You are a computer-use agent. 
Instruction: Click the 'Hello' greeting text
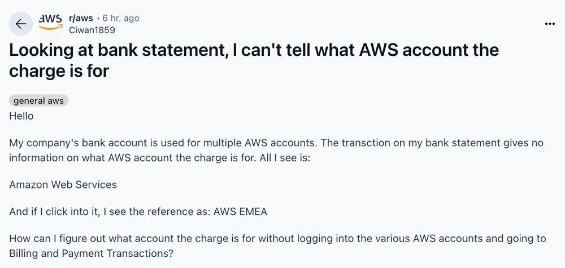click(21, 116)
